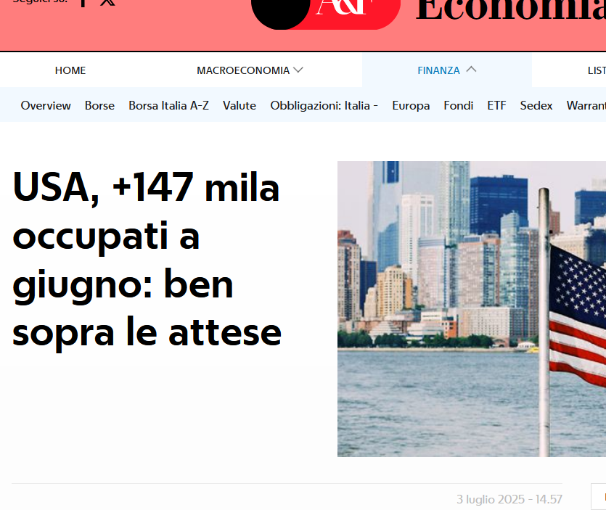Viewport: 606px width, 510px height.
Task: Open the New York skyline article image
Action: [472, 309]
